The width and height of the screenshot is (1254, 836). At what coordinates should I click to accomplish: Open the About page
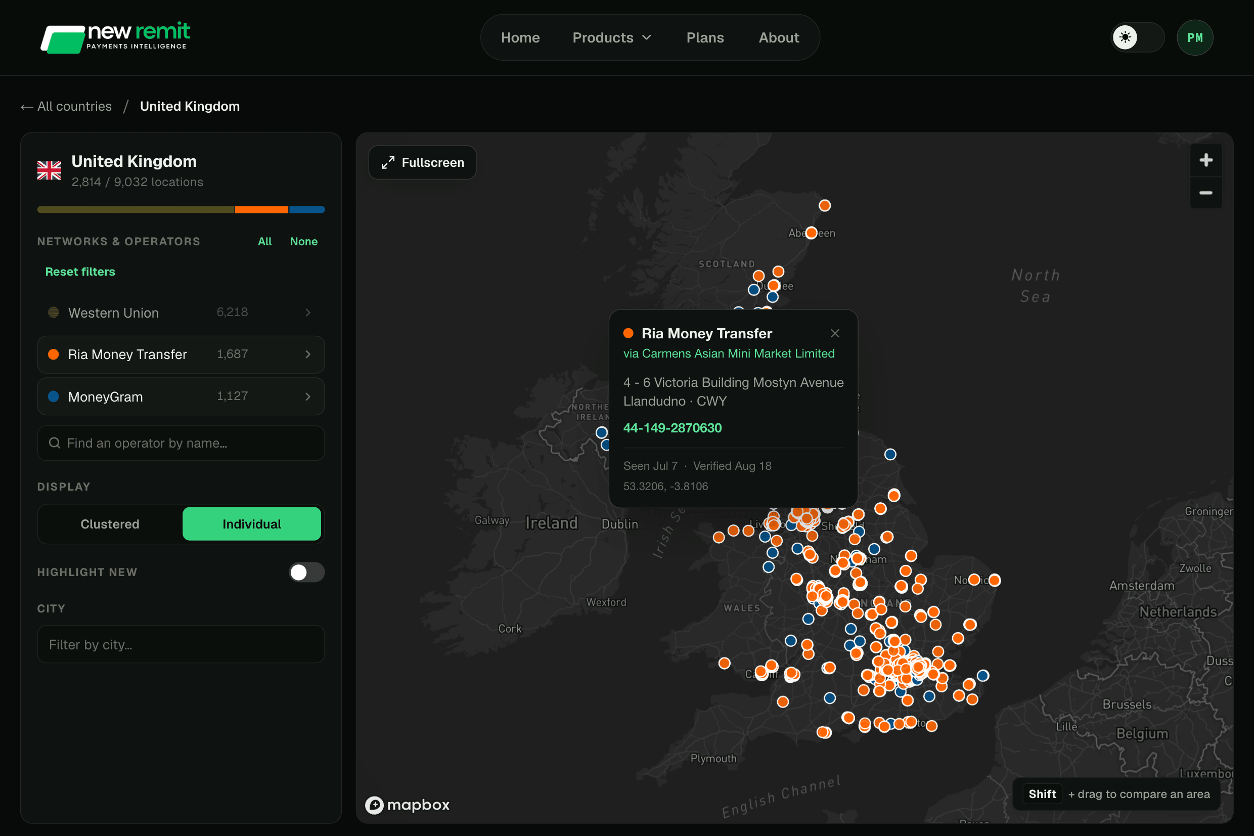point(779,38)
